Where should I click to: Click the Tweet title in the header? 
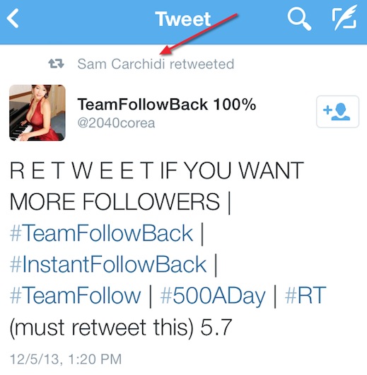[x=183, y=19]
